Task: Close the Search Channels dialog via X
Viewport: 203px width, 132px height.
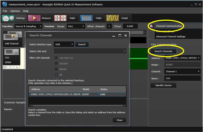Action: pos(126,36)
